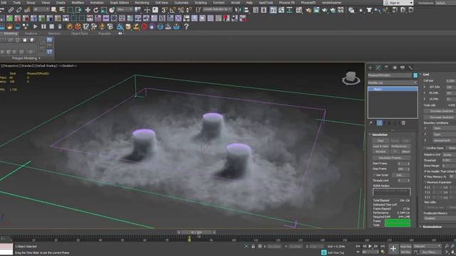
Task: Click the Phoenix FD pause simulation icon
Action: pos(43,27)
